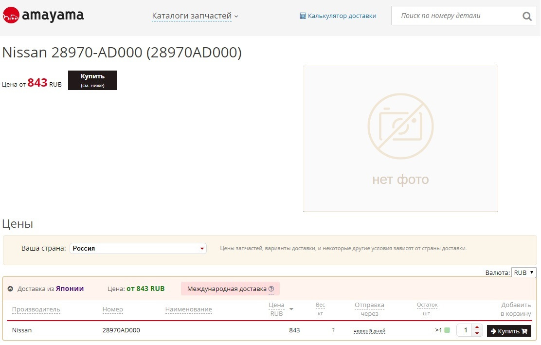
Task: Click the red 843 price near title
Action: pyautogui.click(x=37, y=83)
